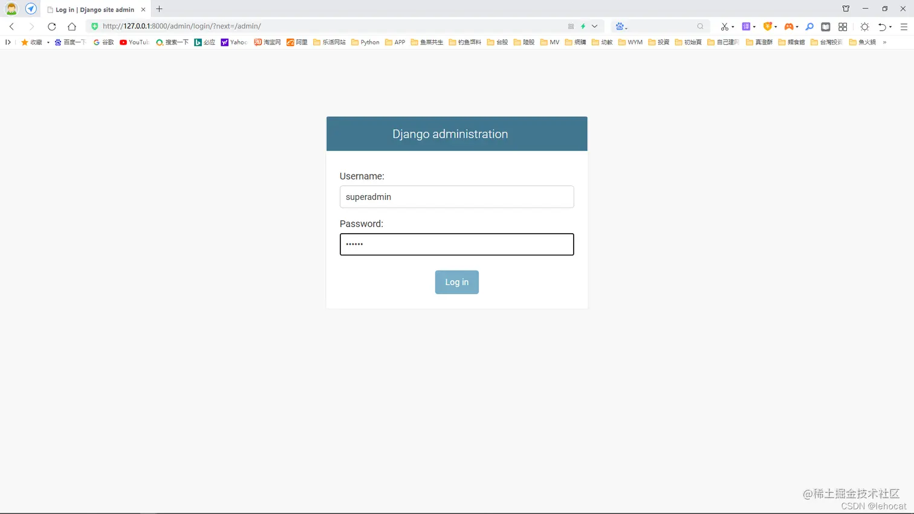Open the 乐活网站 bookmark folder
This screenshot has width=914, height=514.
click(x=329, y=42)
